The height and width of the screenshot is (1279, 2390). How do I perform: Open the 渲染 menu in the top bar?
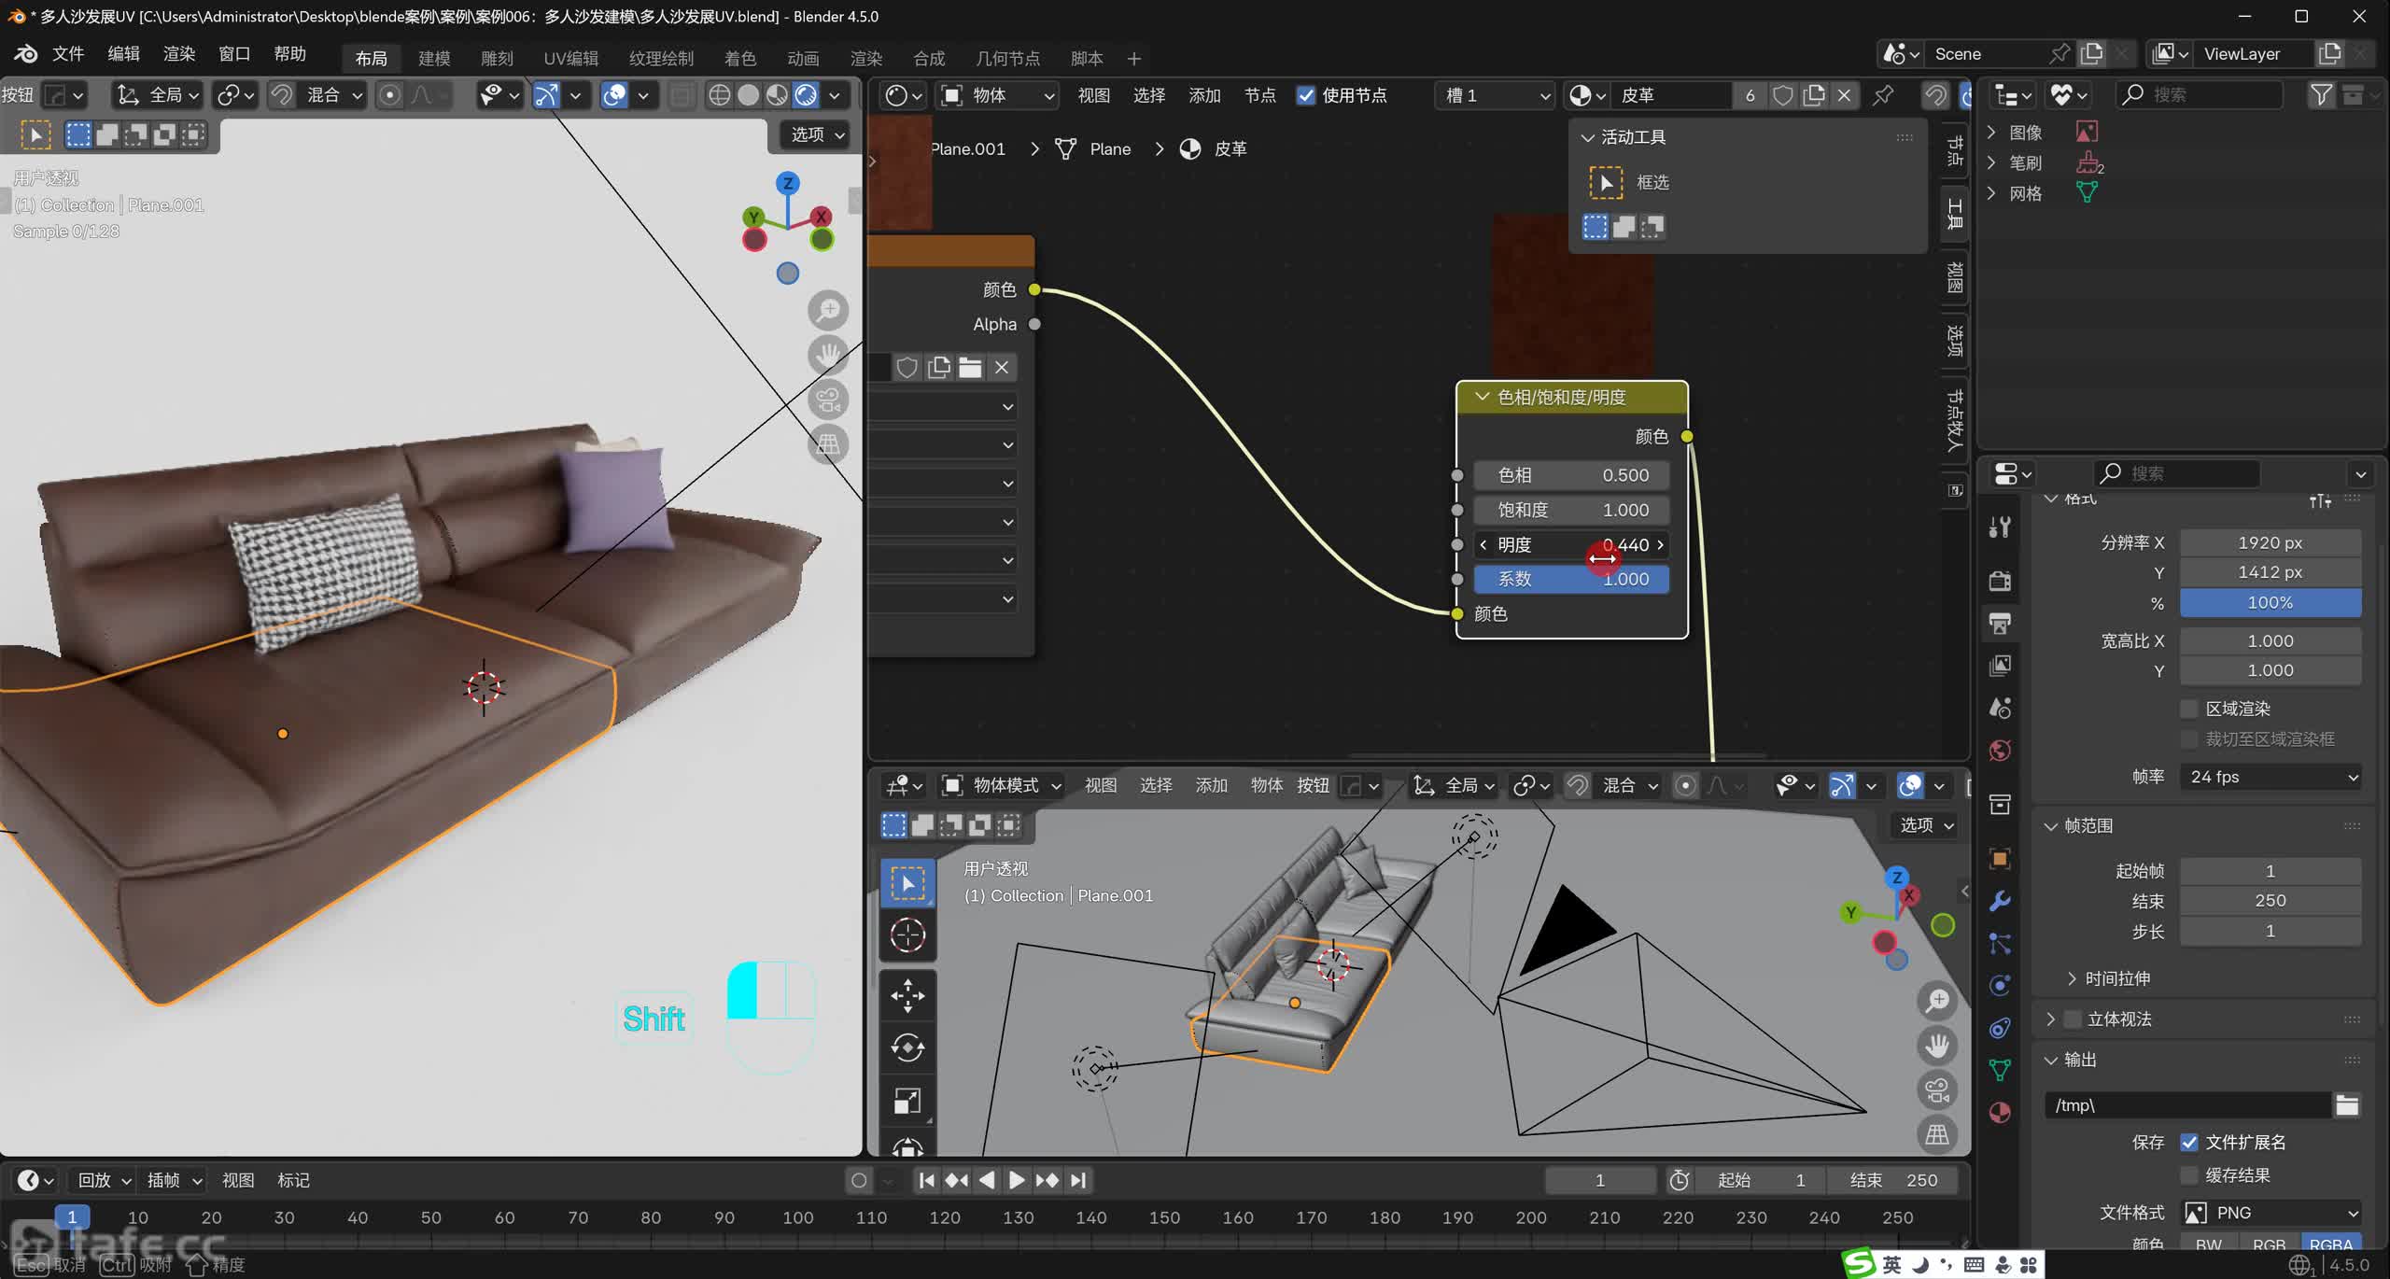(x=179, y=54)
